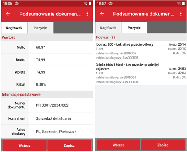The height and width of the screenshot is (152, 187).
Task: Switch to the Nagłówek tab in the right screen
Action: coord(108,28)
